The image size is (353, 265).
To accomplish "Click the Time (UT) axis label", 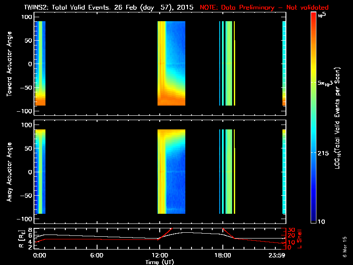I will 160,261.
